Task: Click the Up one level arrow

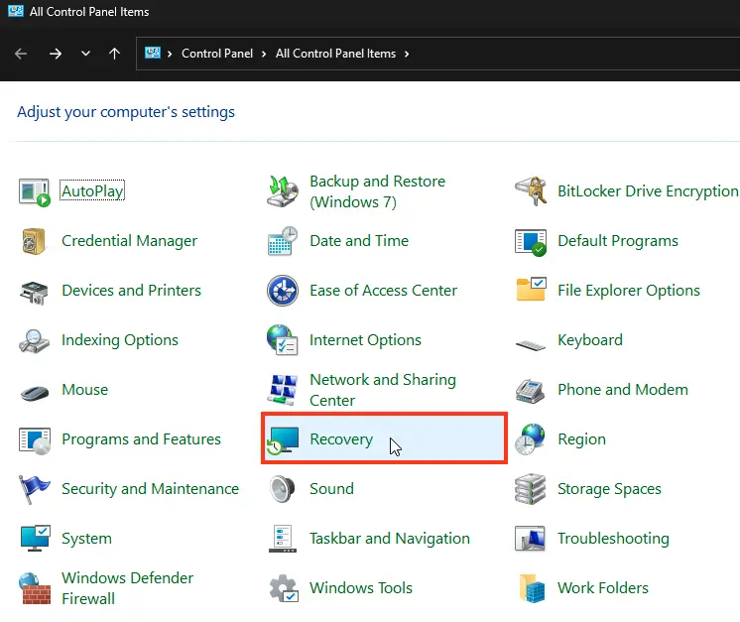Action: [114, 54]
